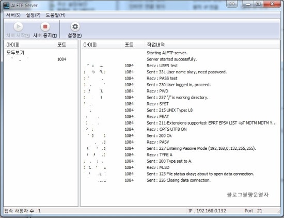Select log row 'Recv : USER test'
284x218 pixels.
(180, 66)
